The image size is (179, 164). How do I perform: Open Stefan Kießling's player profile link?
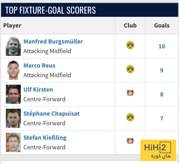pyautogui.click(x=45, y=138)
